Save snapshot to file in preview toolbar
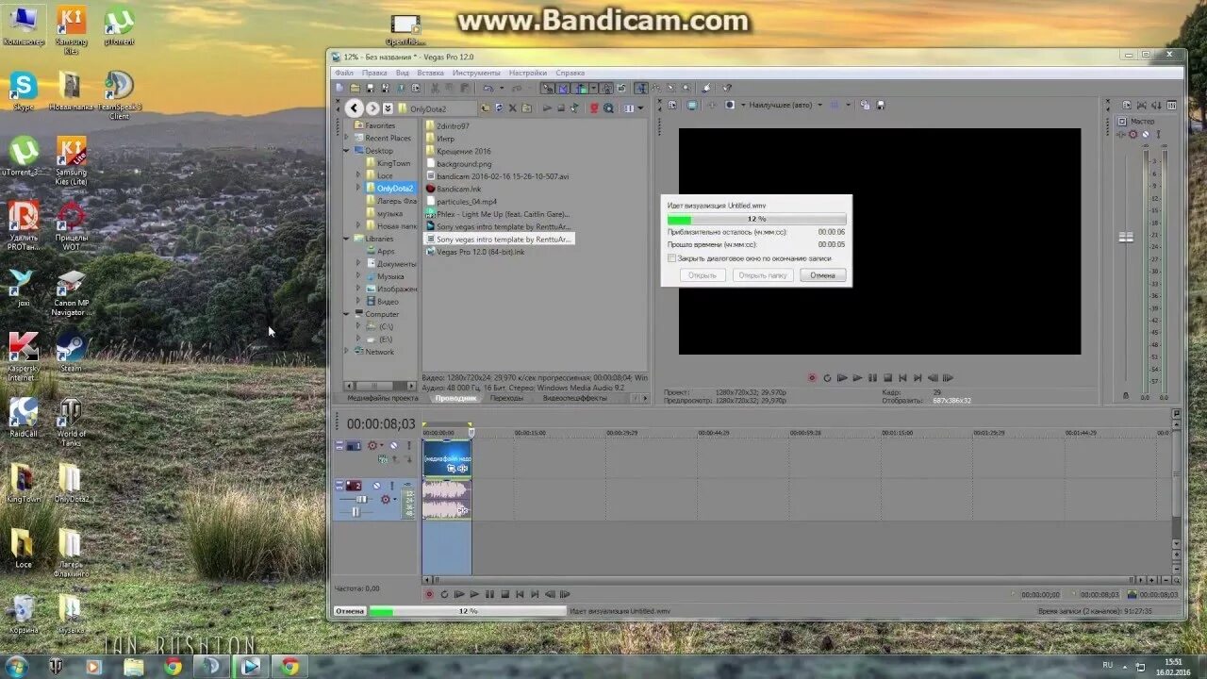 [x=879, y=105]
